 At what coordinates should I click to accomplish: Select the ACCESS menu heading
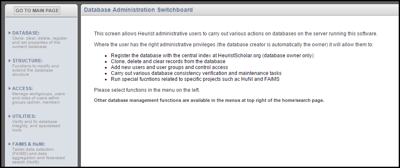(x=22, y=88)
